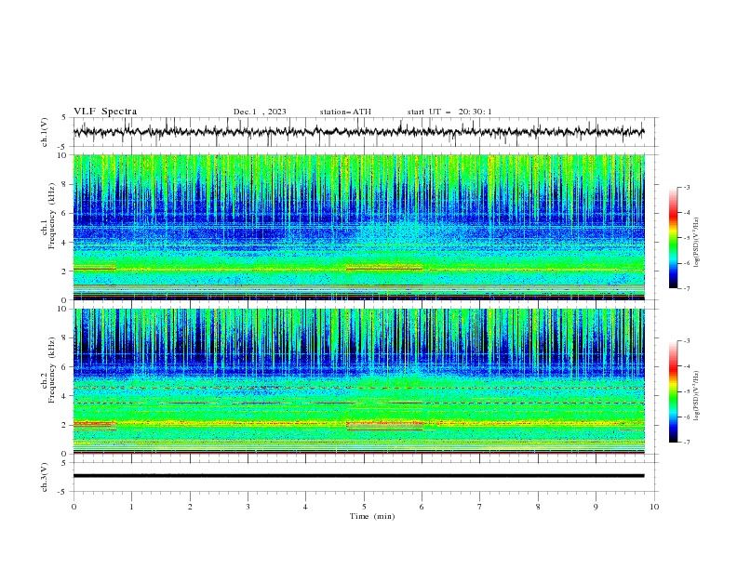Click the upper ch.1 PSD color bar
The image size is (737, 569).
(674, 238)
